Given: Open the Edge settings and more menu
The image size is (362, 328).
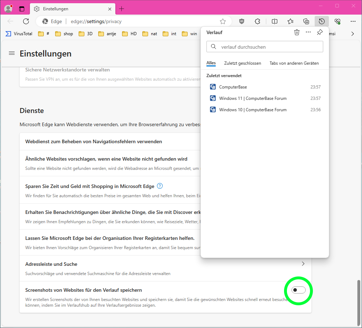Looking at the screenshot, I should click(353, 21).
